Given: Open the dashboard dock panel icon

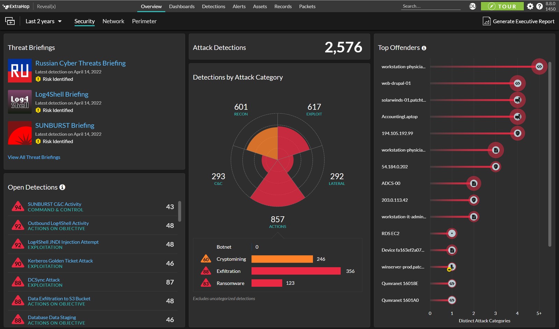Looking at the screenshot, I should pyautogui.click(x=10, y=21).
